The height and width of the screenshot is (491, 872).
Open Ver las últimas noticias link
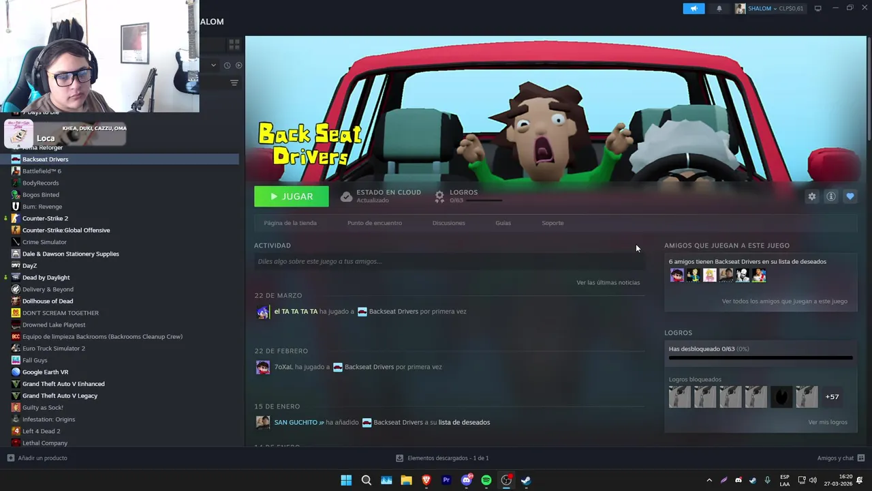[608, 282]
